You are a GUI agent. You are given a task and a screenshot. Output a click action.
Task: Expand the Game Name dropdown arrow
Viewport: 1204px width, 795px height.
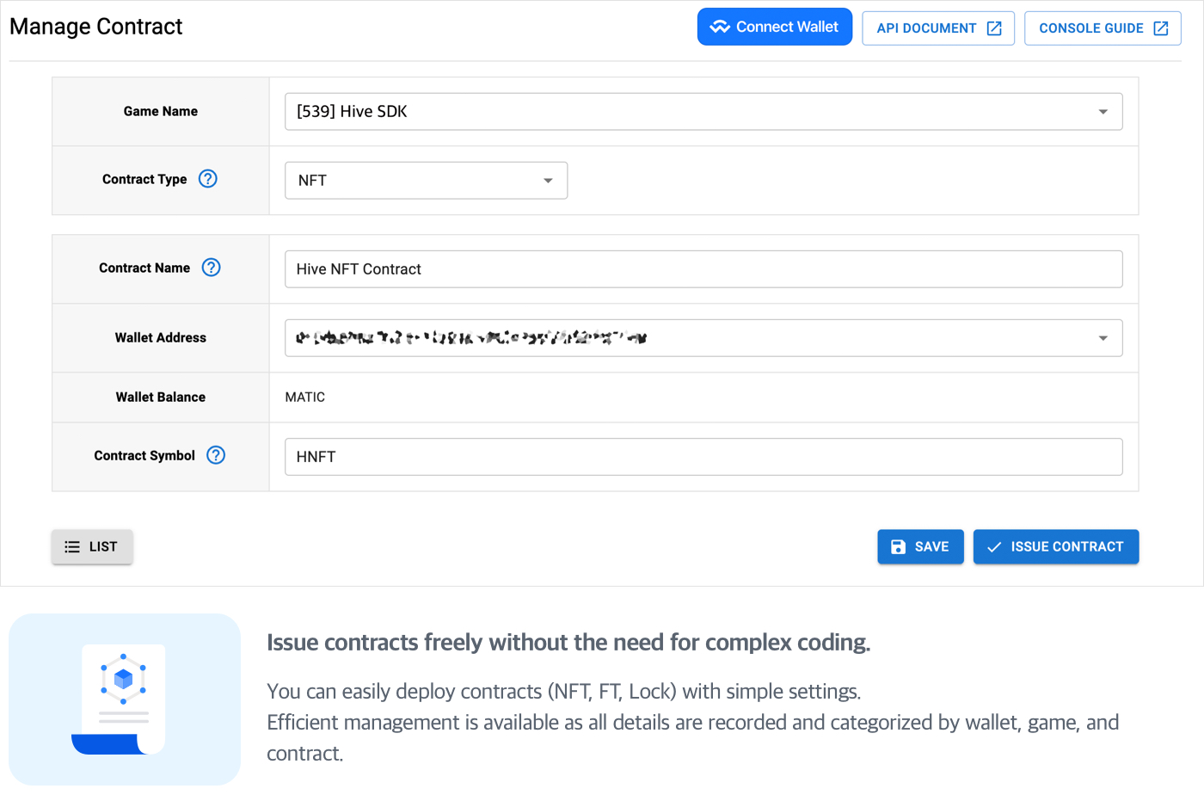(x=1103, y=112)
